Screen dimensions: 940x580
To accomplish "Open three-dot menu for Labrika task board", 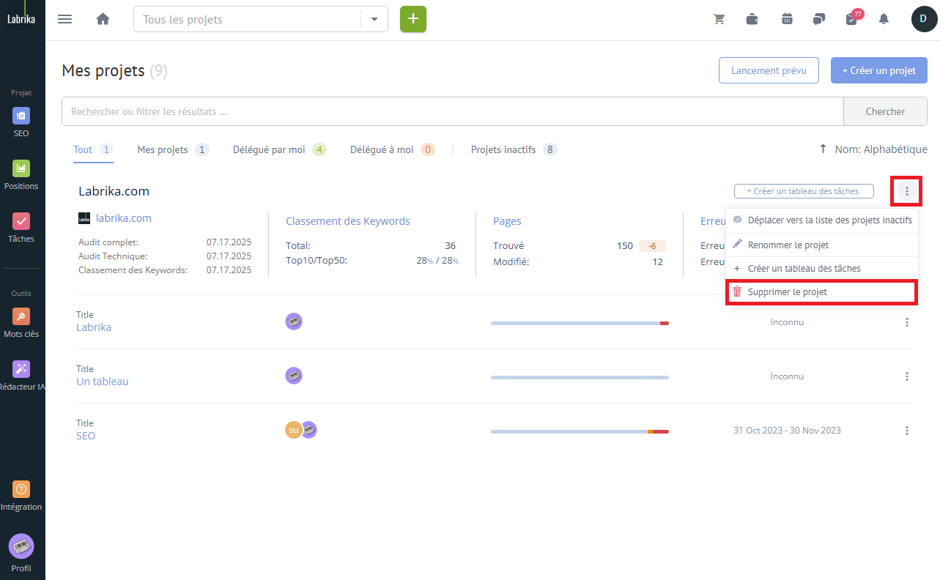I will (x=907, y=322).
